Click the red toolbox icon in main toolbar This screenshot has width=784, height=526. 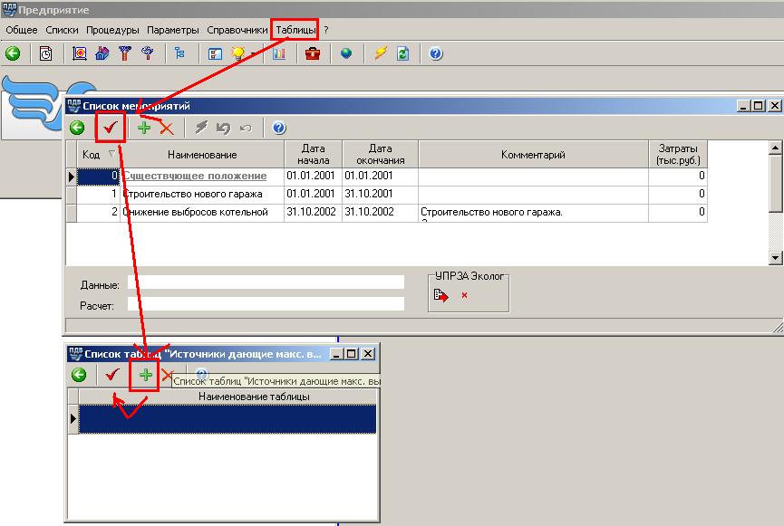click(x=313, y=54)
